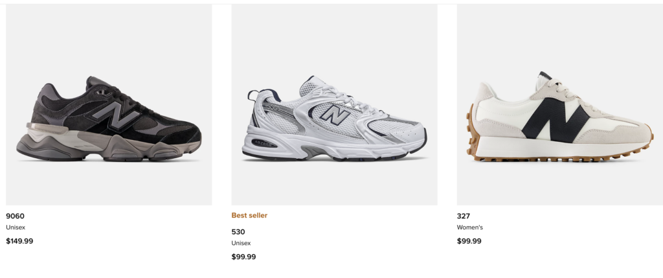Click the 327 product name
The width and height of the screenshot is (663, 278).
(x=463, y=216)
